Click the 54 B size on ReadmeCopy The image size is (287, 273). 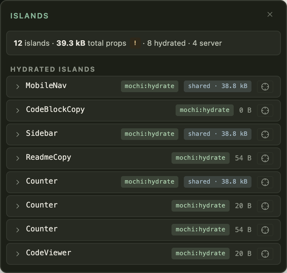[x=243, y=158]
